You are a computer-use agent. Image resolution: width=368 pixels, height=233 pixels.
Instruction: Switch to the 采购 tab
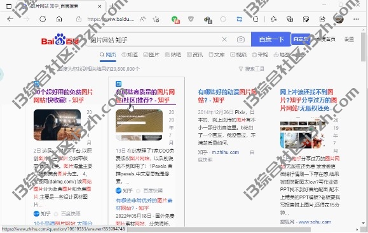(x=260, y=54)
